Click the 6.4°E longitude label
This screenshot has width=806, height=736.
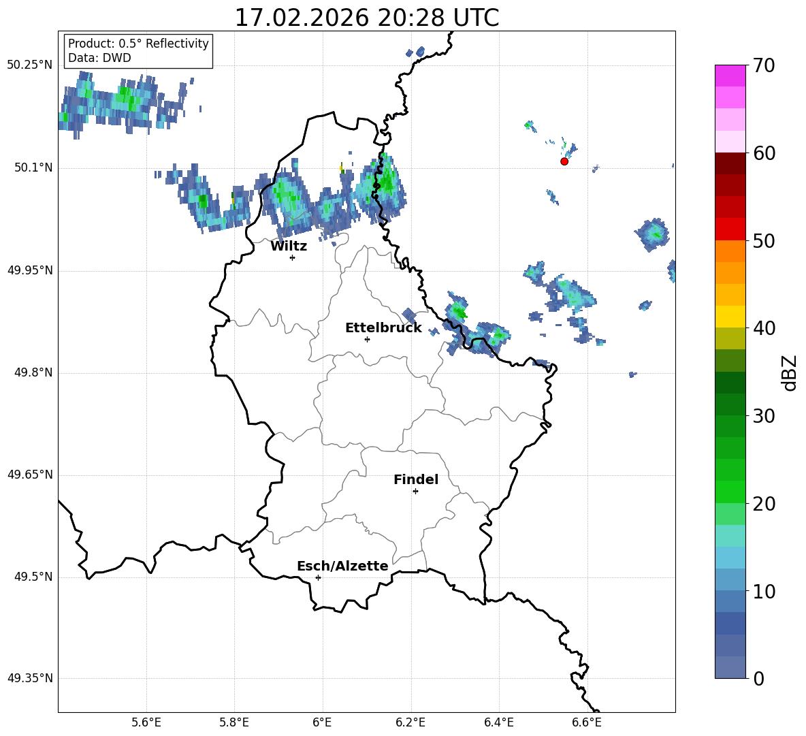coord(498,722)
